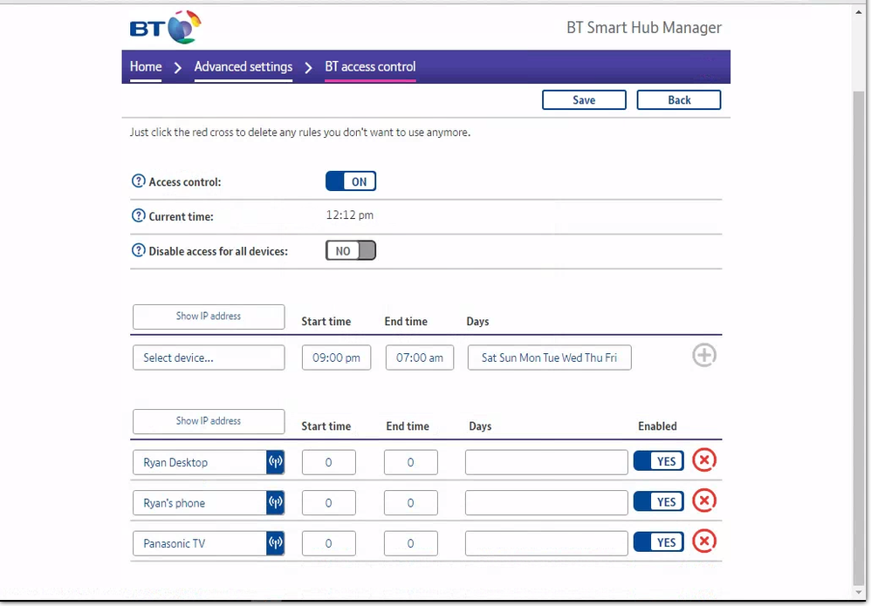Image resolution: width=871 pixels, height=606 pixels.
Task: Click the Back button
Action: pos(679,100)
